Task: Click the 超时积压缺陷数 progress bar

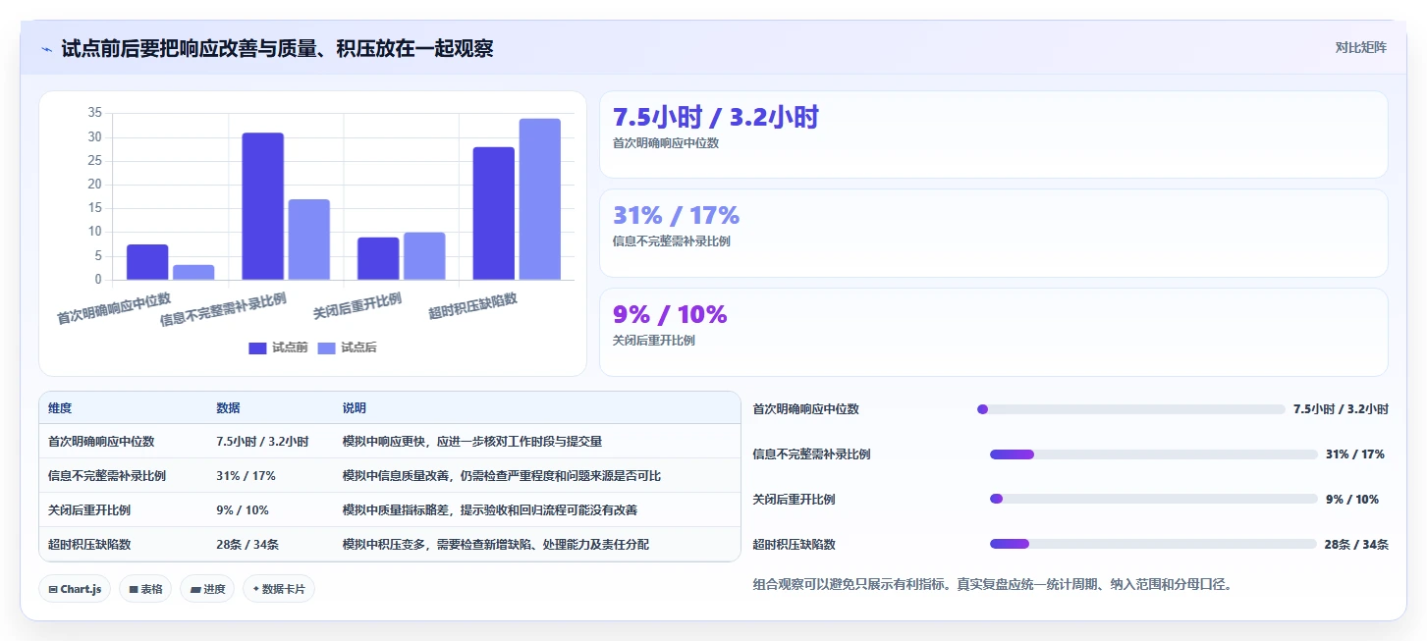Action: (x=1152, y=544)
